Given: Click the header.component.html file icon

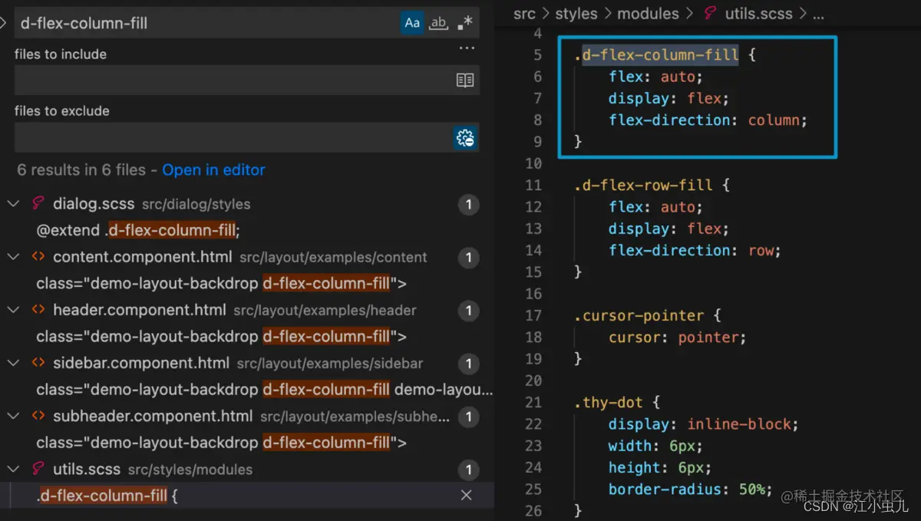Looking at the screenshot, I should pyautogui.click(x=38, y=310).
